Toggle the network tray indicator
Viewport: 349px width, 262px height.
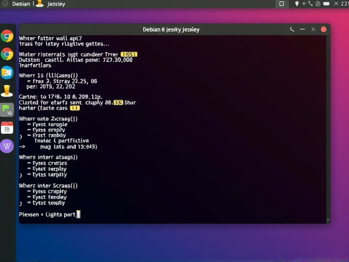click(x=304, y=3)
